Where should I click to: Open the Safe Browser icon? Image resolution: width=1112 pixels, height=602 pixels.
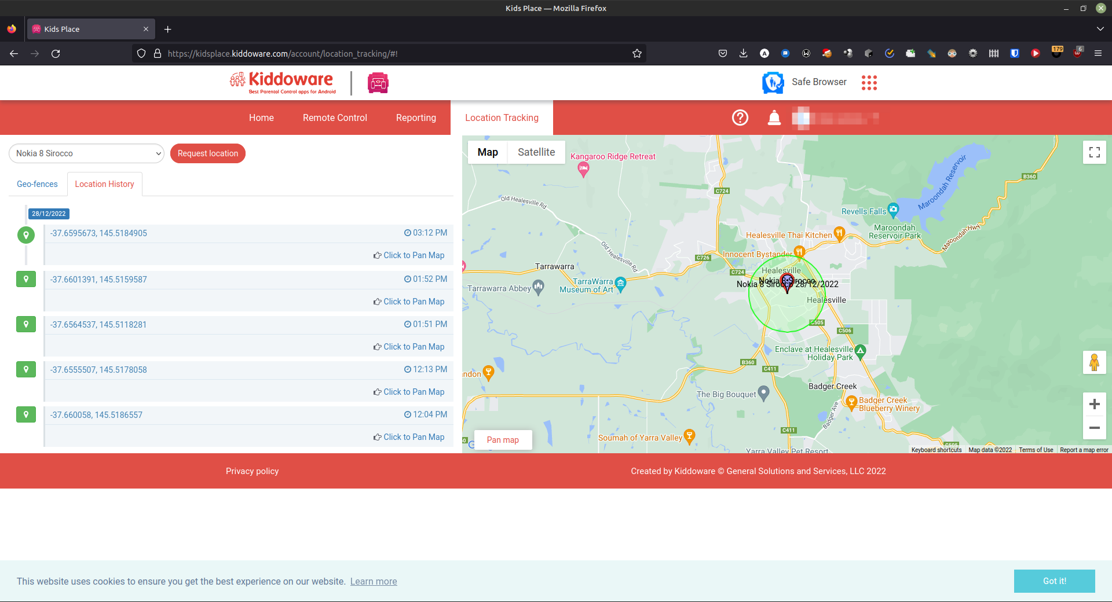pyautogui.click(x=773, y=82)
